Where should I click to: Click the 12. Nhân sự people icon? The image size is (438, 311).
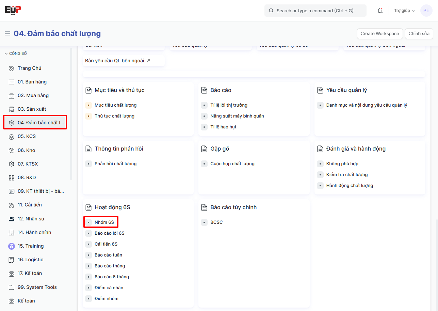(12, 219)
